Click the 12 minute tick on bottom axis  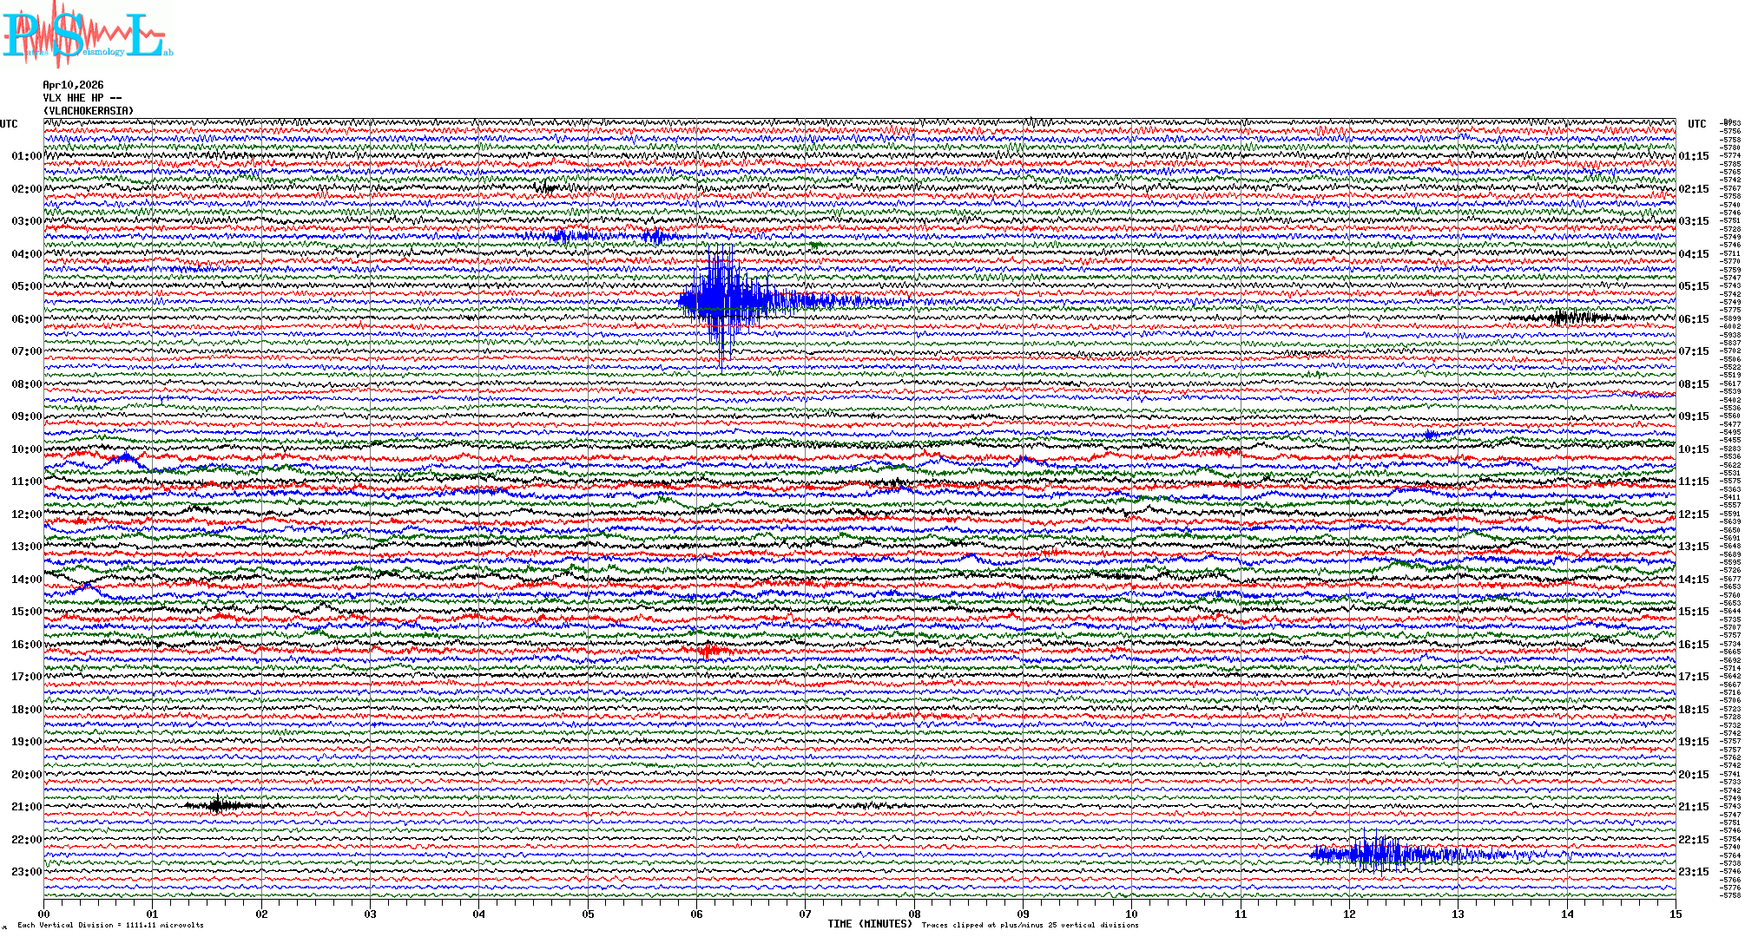(x=1349, y=914)
